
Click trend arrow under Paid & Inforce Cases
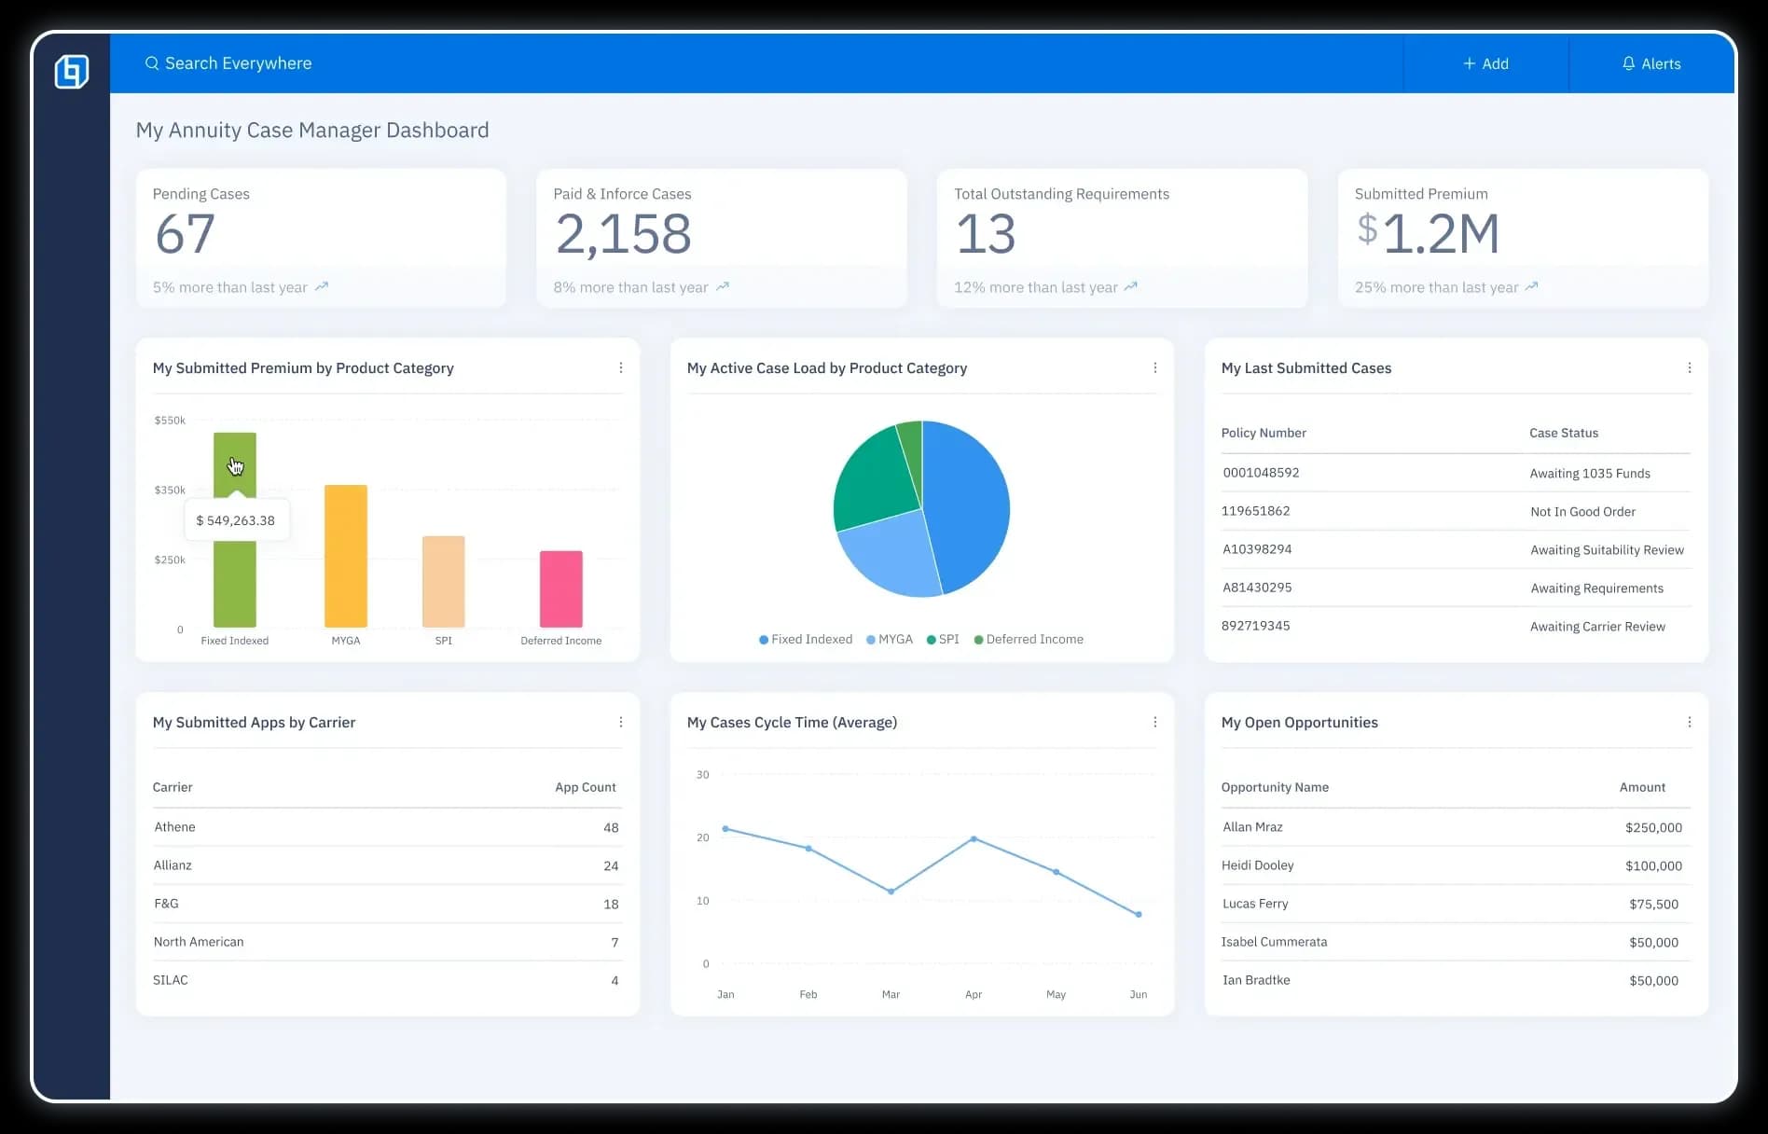(x=723, y=286)
